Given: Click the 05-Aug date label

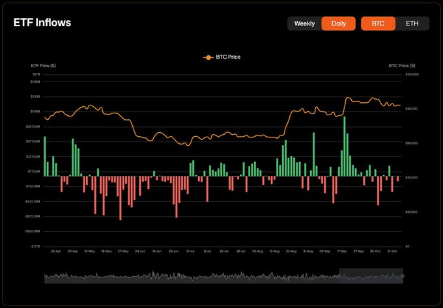Looking at the screenshot, I should point(258,251).
